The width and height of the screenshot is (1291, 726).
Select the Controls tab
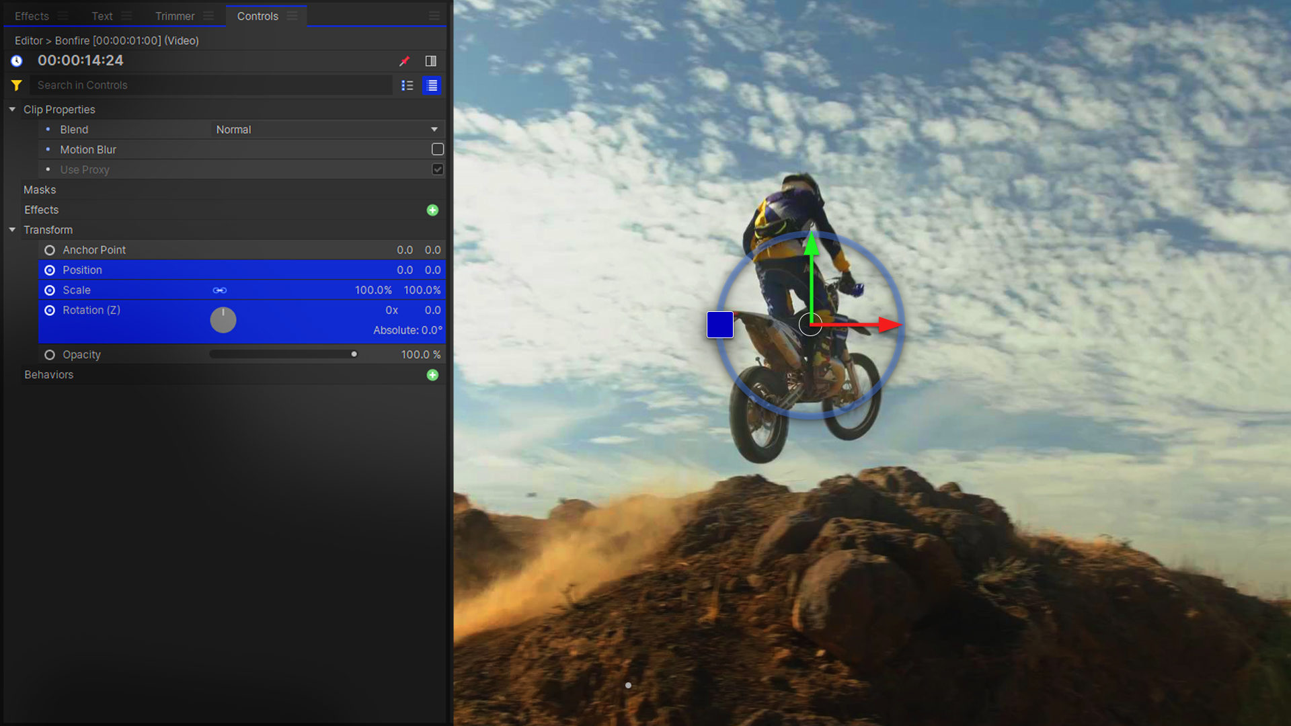[258, 16]
